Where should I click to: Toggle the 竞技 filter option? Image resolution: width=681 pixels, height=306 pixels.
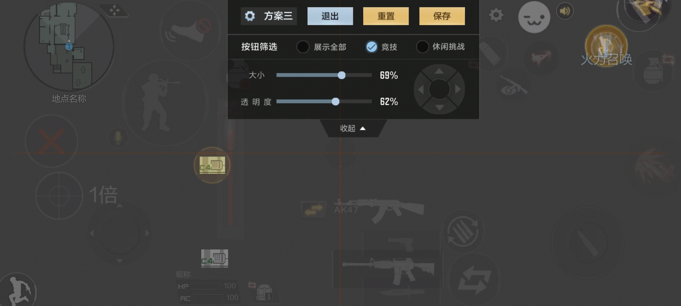381,47
